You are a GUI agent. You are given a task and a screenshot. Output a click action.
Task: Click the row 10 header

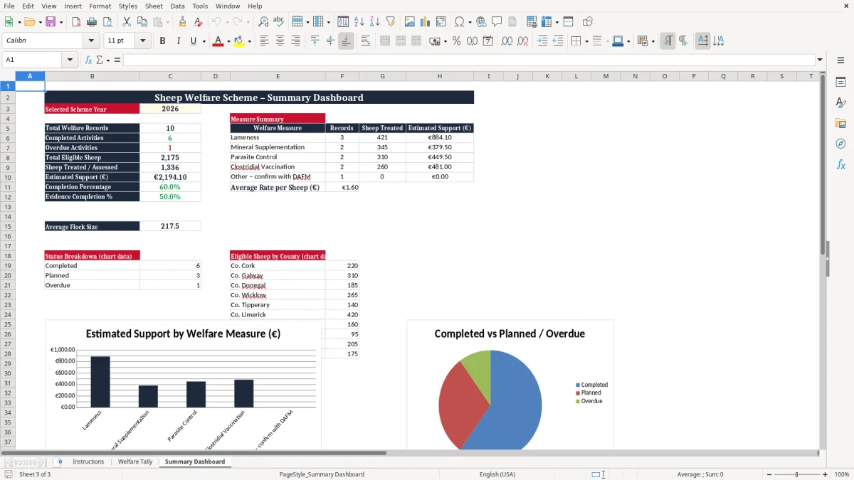point(8,177)
